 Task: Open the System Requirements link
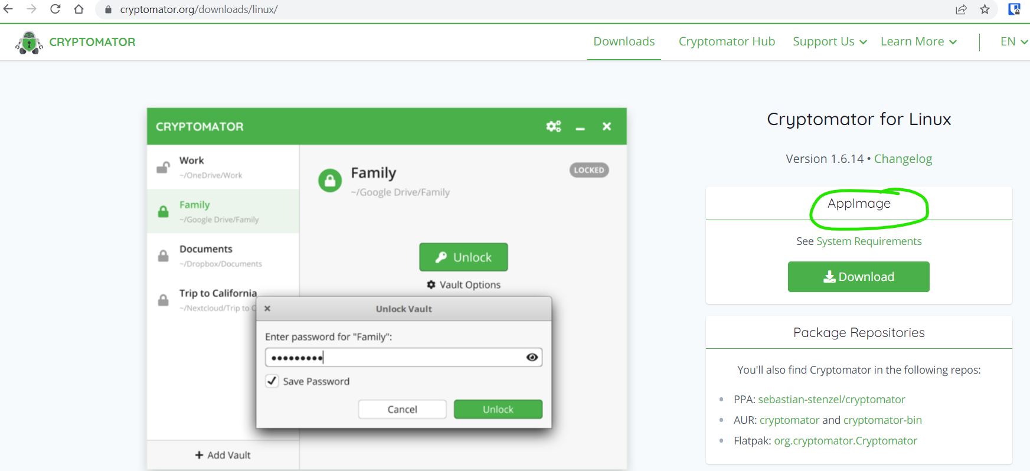pos(868,241)
